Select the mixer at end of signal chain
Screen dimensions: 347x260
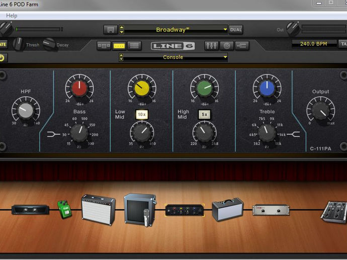pos(334,212)
